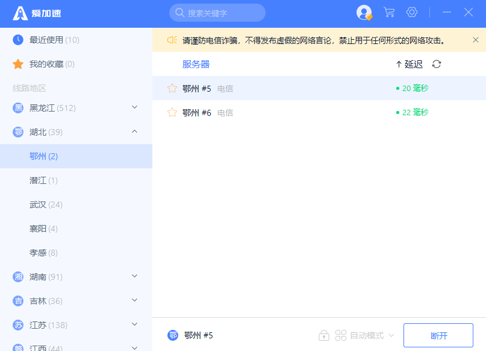Click the 爱加速 logo icon
The image size is (486, 351).
pyautogui.click(x=20, y=13)
